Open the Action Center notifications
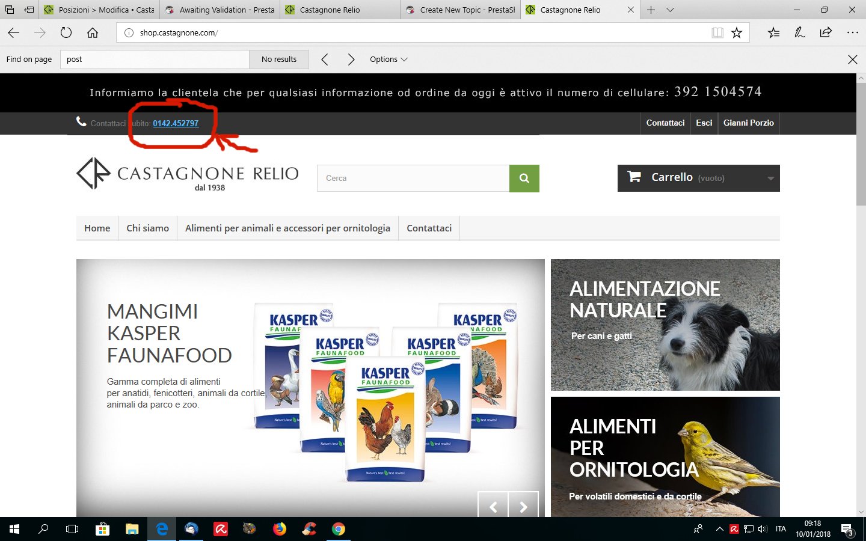Screen dimensions: 866x541 (848, 530)
